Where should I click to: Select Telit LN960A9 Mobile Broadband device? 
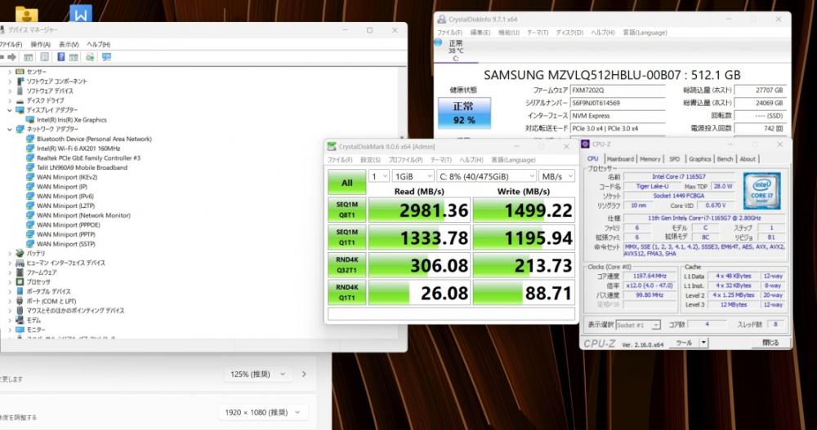point(82,167)
